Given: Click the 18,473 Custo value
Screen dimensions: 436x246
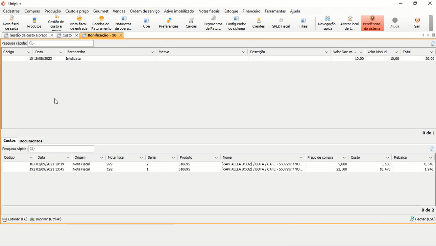Looking at the screenshot, I should (384, 169).
